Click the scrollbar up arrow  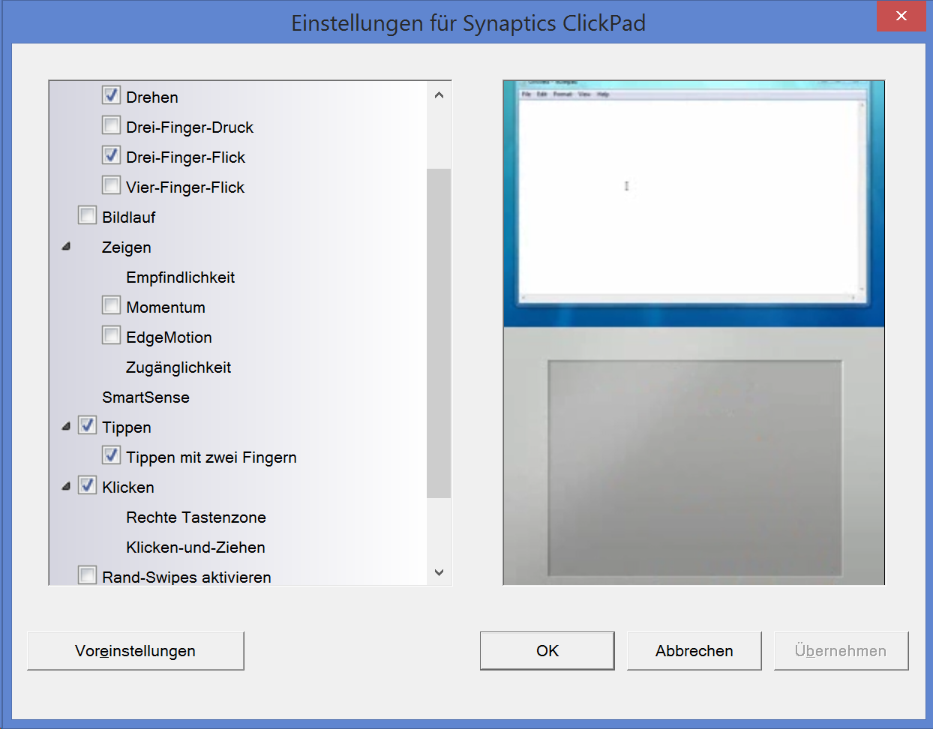[x=439, y=95]
